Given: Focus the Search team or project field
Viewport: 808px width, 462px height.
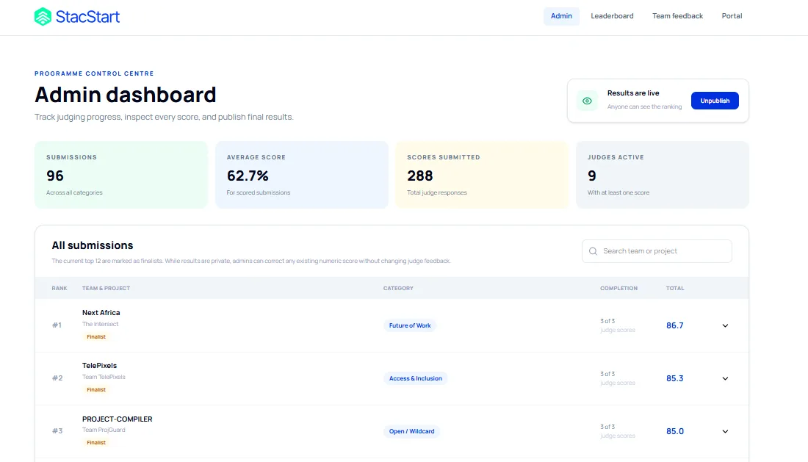Looking at the screenshot, I should [x=657, y=251].
